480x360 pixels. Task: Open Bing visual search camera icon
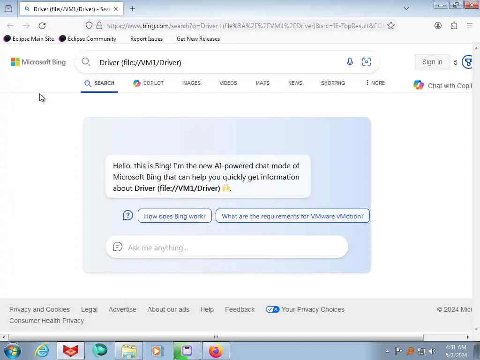367,62
